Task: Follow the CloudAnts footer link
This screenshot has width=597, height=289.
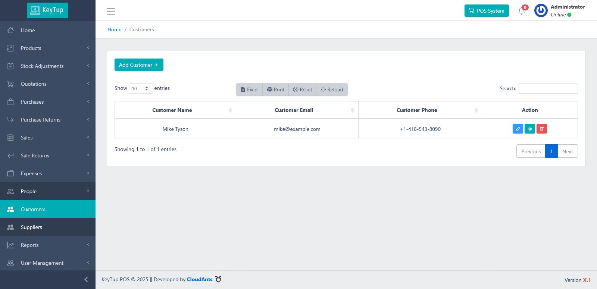Action: pos(200,279)
